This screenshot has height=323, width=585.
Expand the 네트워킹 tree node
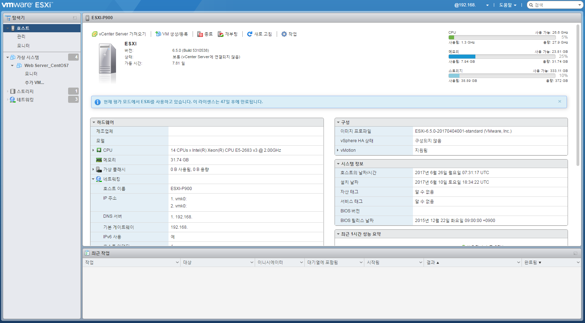coord(7,100)
